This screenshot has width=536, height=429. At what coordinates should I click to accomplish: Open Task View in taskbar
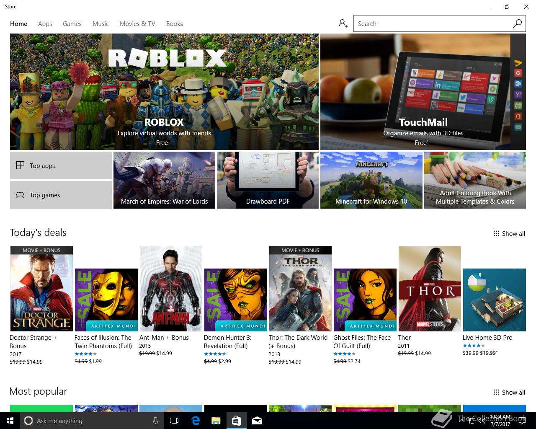tap(174, 421)
